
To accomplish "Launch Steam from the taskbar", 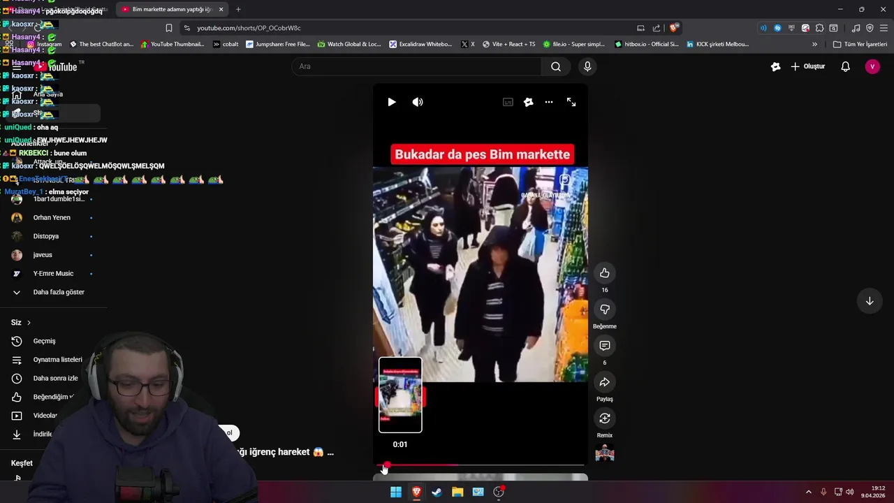I will pyautogui.click(x=437, y=492).
